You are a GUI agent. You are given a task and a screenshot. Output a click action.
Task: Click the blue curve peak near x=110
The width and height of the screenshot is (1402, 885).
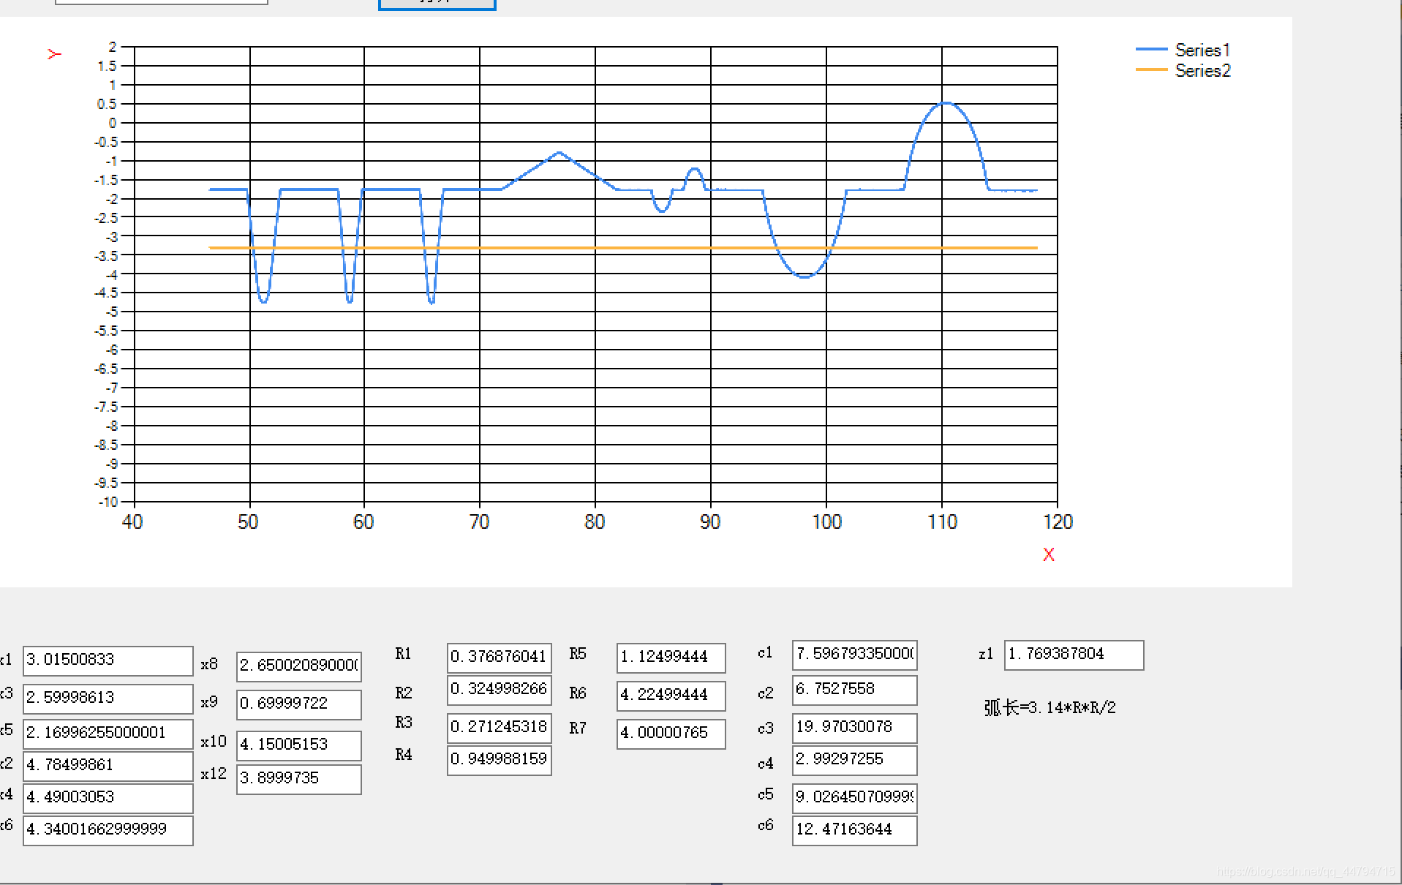pos(946,103)
